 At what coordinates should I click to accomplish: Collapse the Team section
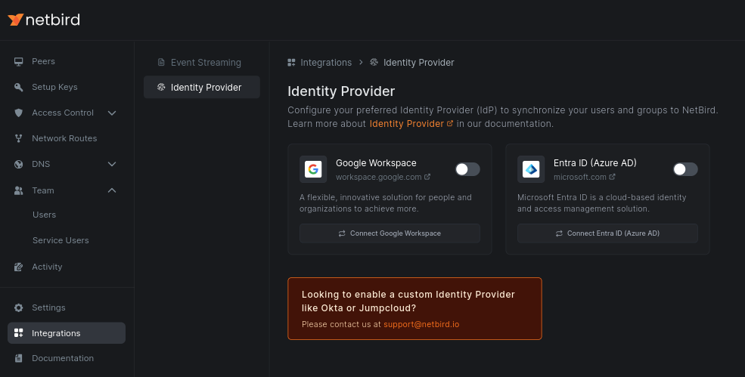(x=112, y=190)
